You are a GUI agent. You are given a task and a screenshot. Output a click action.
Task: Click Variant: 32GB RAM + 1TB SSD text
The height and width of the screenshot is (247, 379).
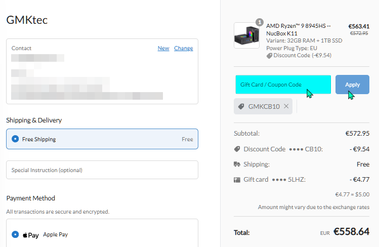coord(304,40)
